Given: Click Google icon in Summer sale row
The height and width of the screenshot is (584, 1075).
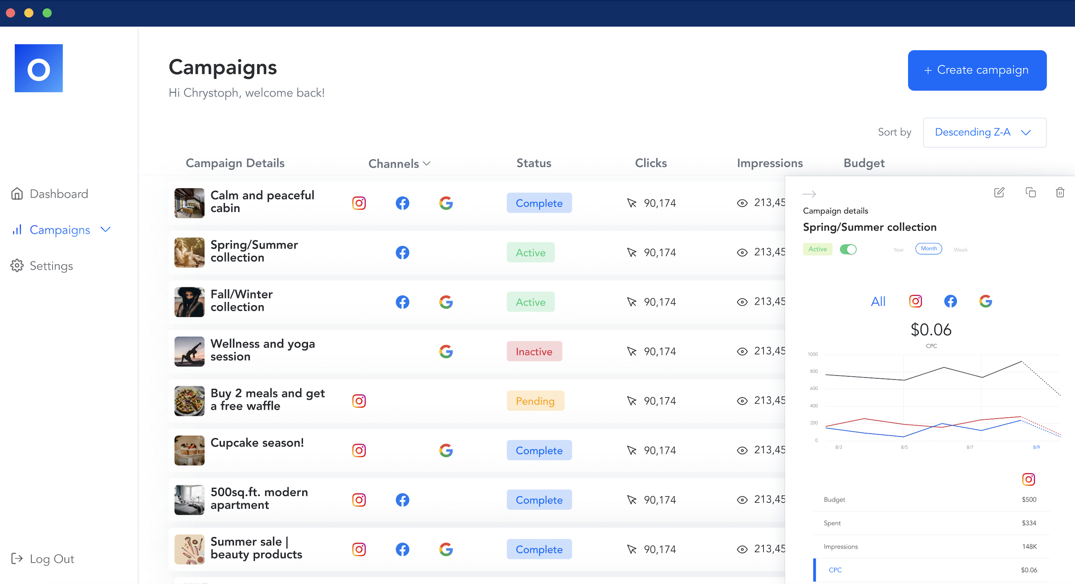Looking at the screenshot, I should [x=446, y=549].
